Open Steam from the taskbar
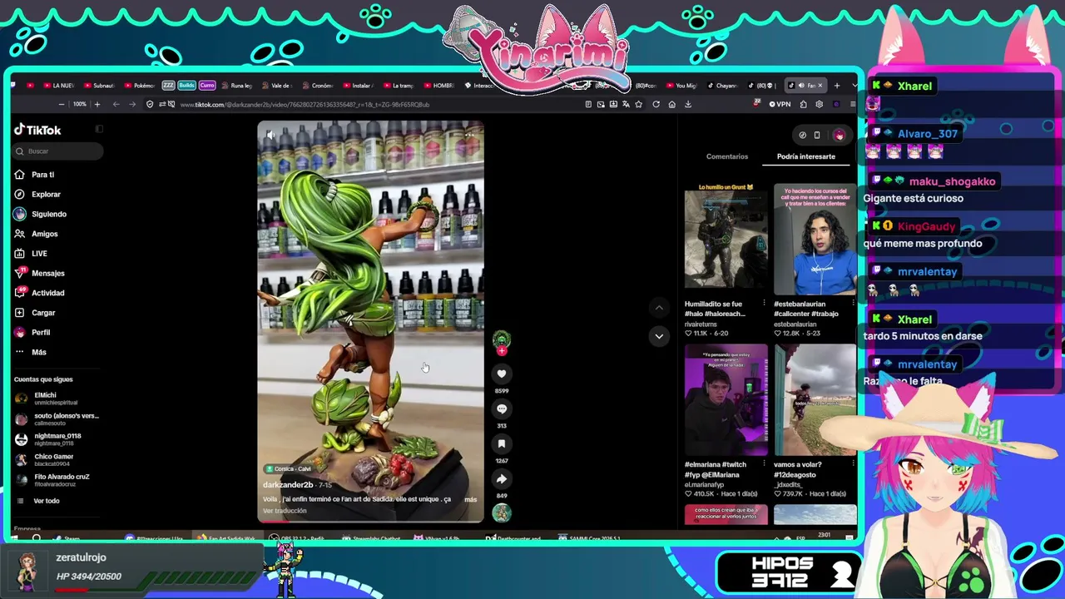The image size is (1065, 599). [x=67, y=538]
